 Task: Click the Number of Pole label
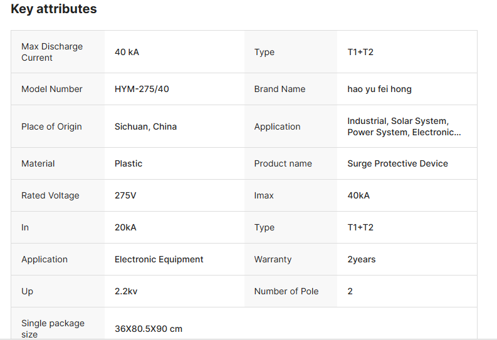(286, 291)
